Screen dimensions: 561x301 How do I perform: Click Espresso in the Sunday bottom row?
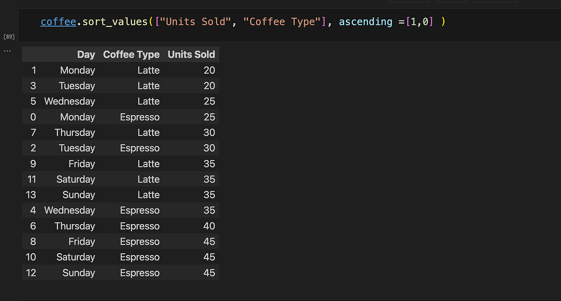tap(140, 273)
